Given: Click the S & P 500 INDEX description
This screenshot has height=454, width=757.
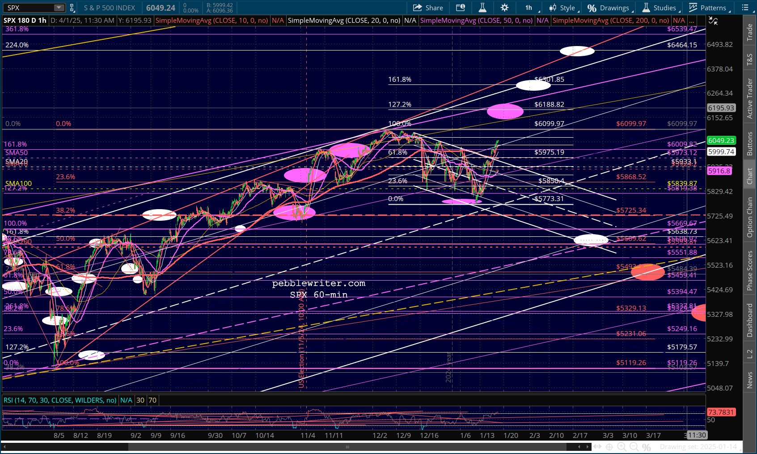Looking at the screenshot, I should (x=110, y=8).
